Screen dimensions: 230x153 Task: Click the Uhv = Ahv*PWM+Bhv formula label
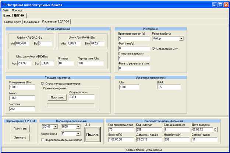[x=82, y=38]
